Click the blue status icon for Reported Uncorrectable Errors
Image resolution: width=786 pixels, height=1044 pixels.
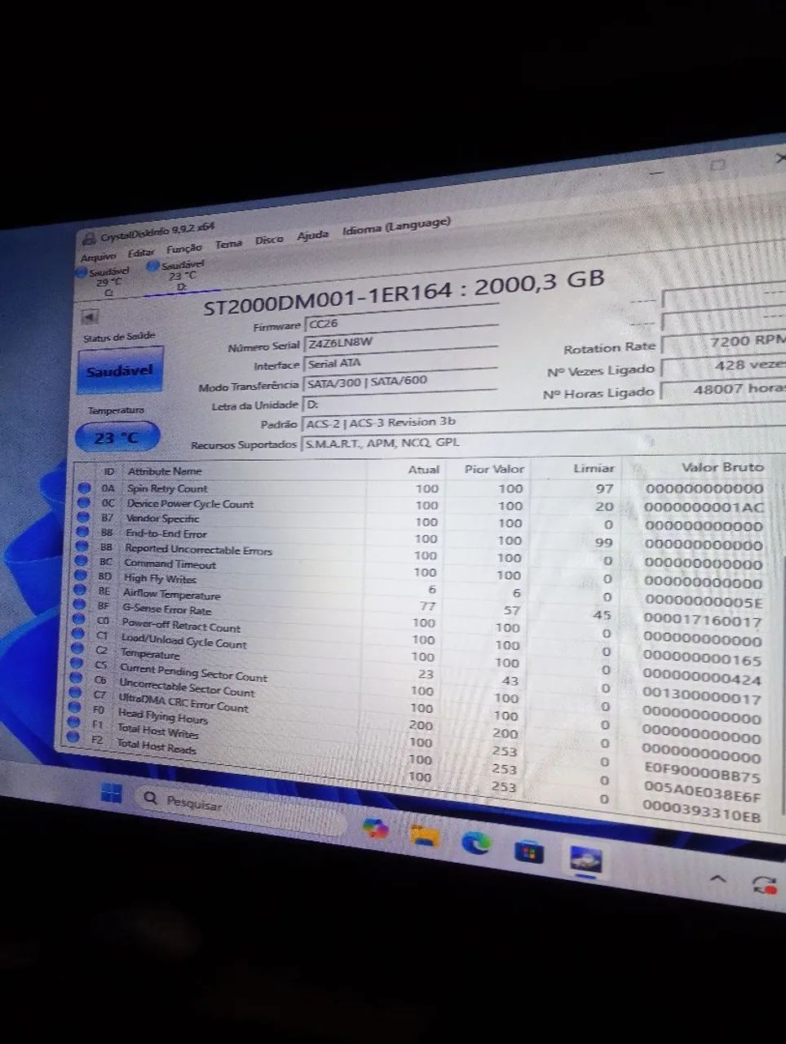(x=81, y=546)
